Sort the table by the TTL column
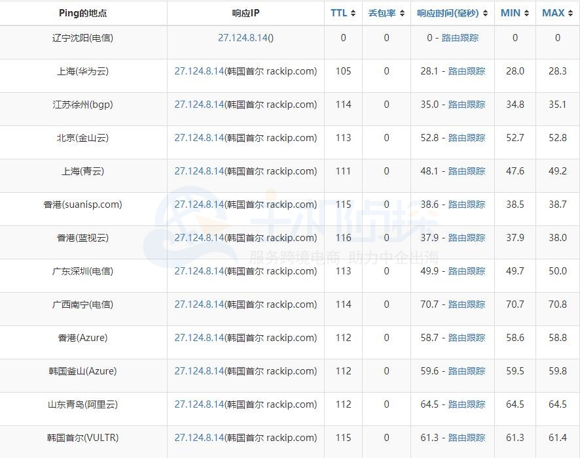Viewport: 580px width, 458px height. coord(342,12)
